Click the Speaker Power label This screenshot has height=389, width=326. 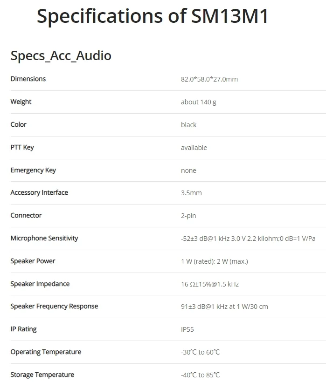33,261
